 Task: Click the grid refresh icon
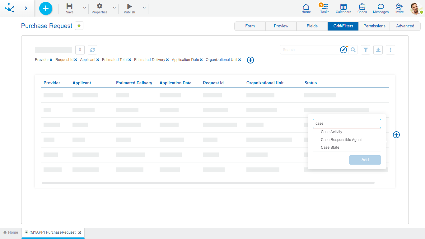click(x=92, y=50)
